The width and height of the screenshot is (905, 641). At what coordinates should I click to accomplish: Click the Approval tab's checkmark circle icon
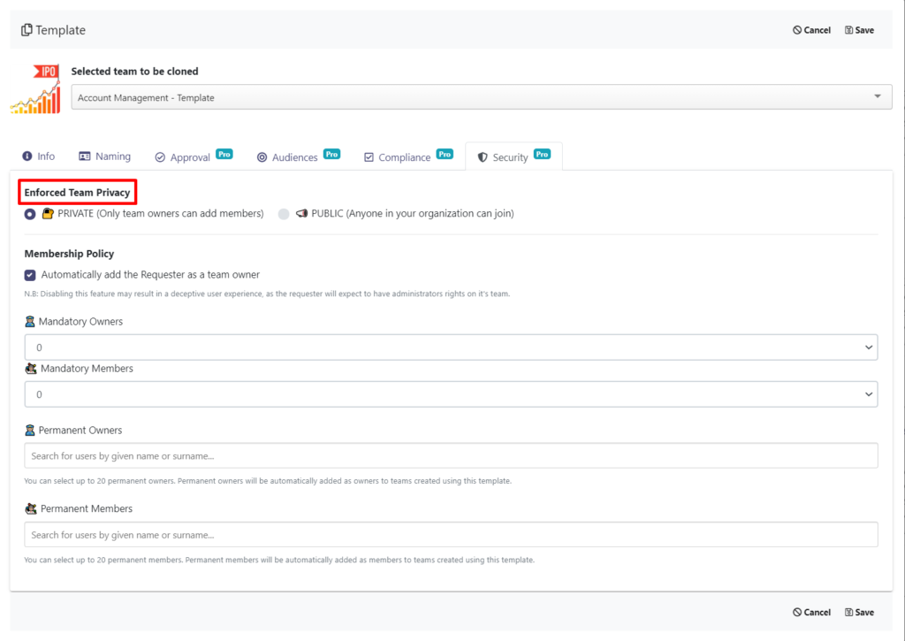[160, 157]
